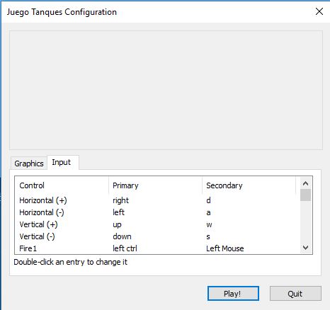The height and width of the screenshot is (310, 330).
Task: Click the scroll up arrow in the input list
Action: [305, 183]
